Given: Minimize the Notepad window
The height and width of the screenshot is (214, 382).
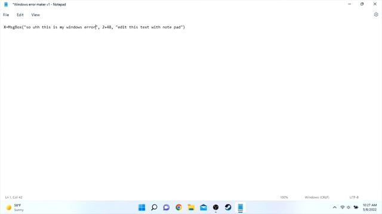Looking at the screenshot, I should point(350,4).
